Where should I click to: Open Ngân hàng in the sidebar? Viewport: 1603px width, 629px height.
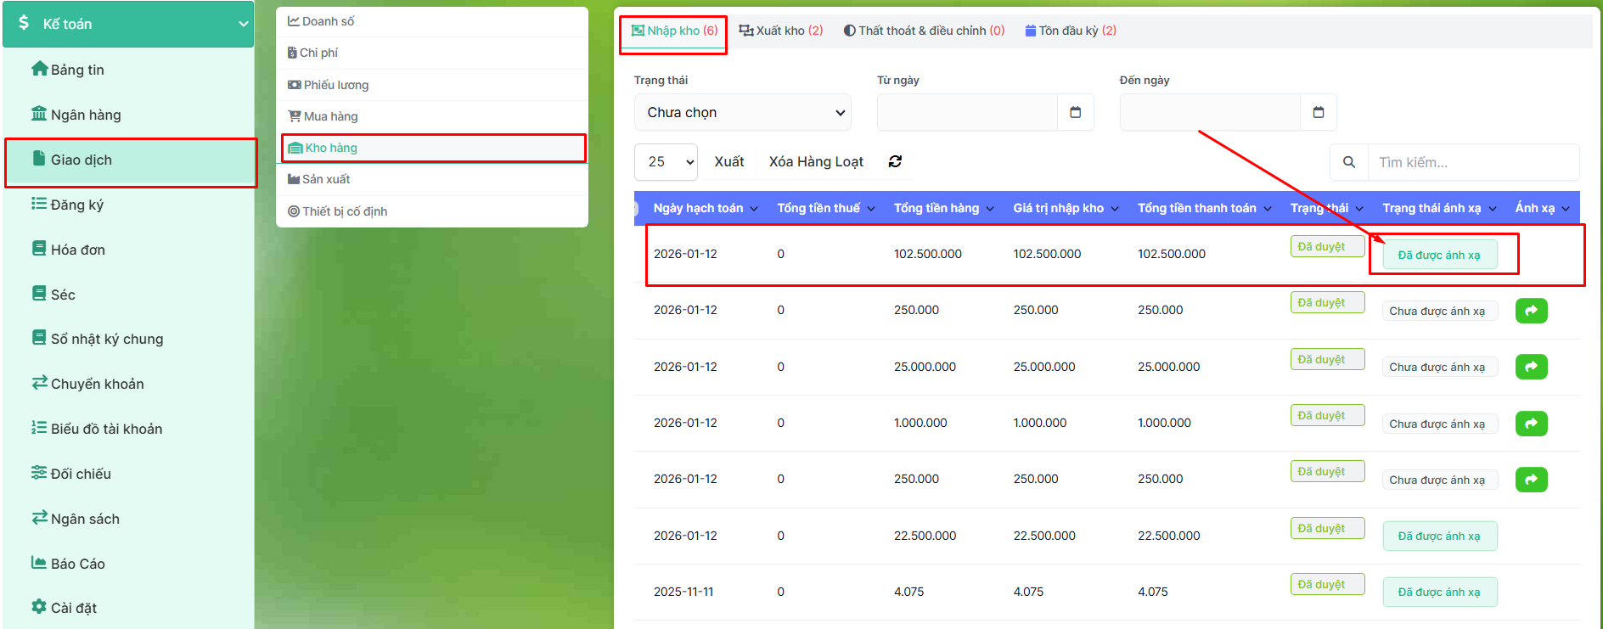[x=85, y=115]
